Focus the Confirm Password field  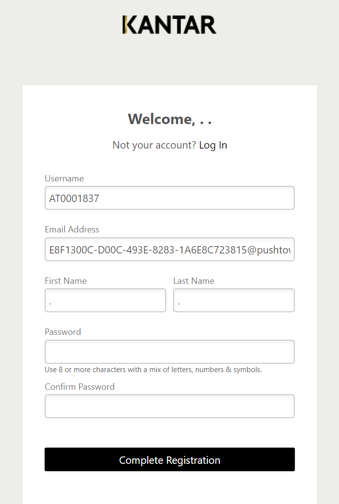tap(170, 406)
